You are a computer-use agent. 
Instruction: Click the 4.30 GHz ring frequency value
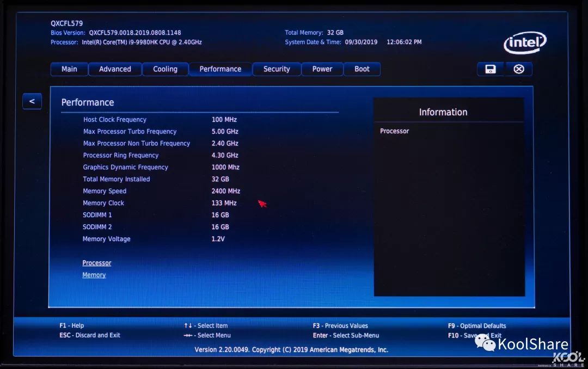(225, 155)
